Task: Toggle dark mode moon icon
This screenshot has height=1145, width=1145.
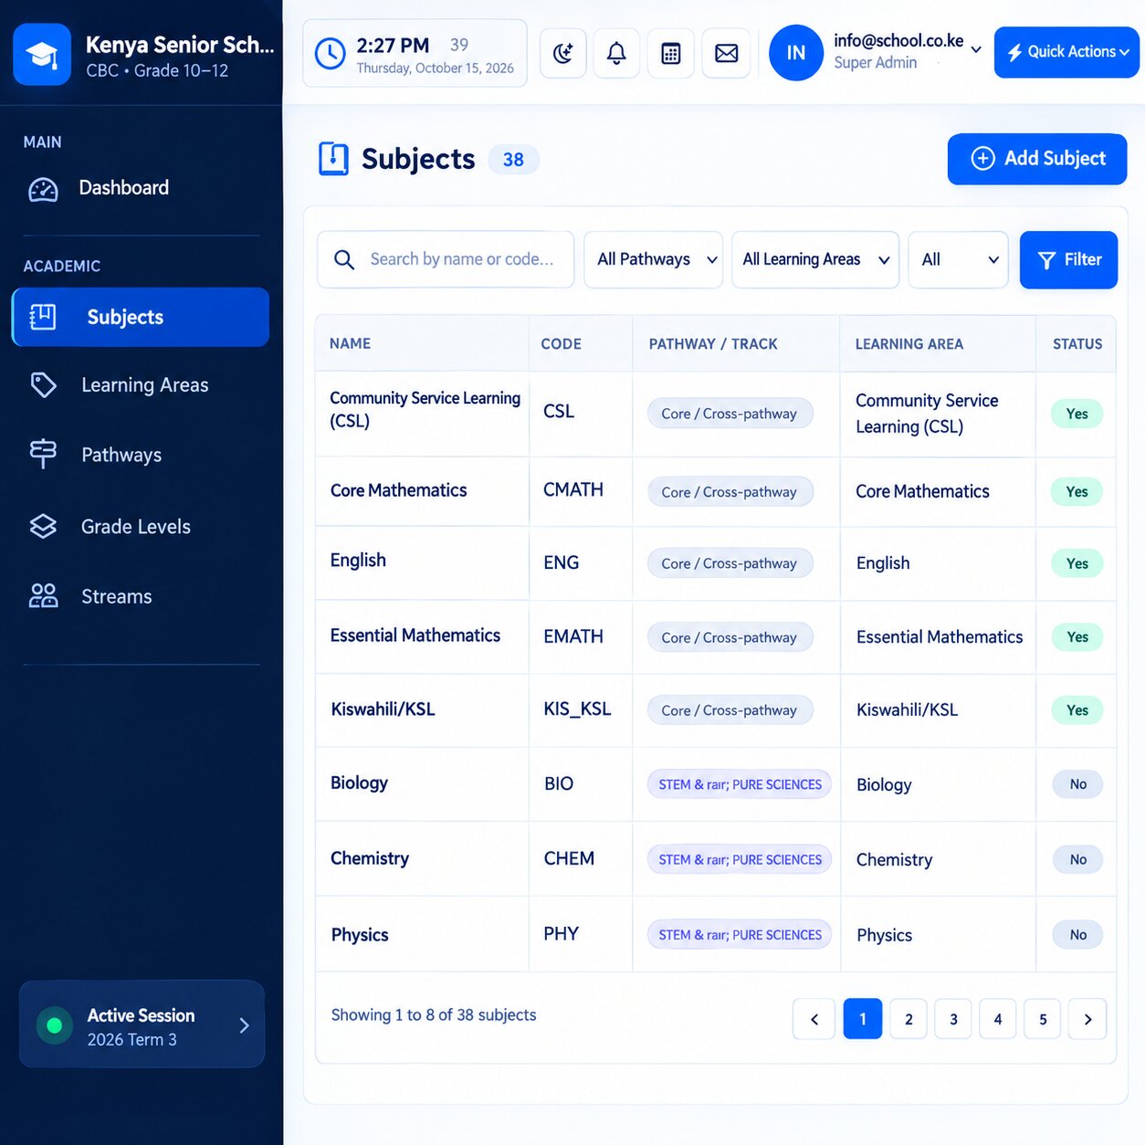Action: [x=562, y=53]
